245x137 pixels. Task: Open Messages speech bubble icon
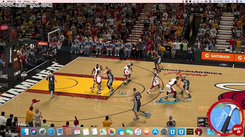121,132
